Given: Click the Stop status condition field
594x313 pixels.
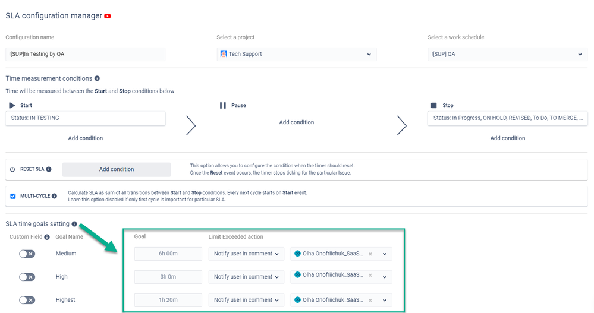Looking at the screenshot, I should click(508, 118).
